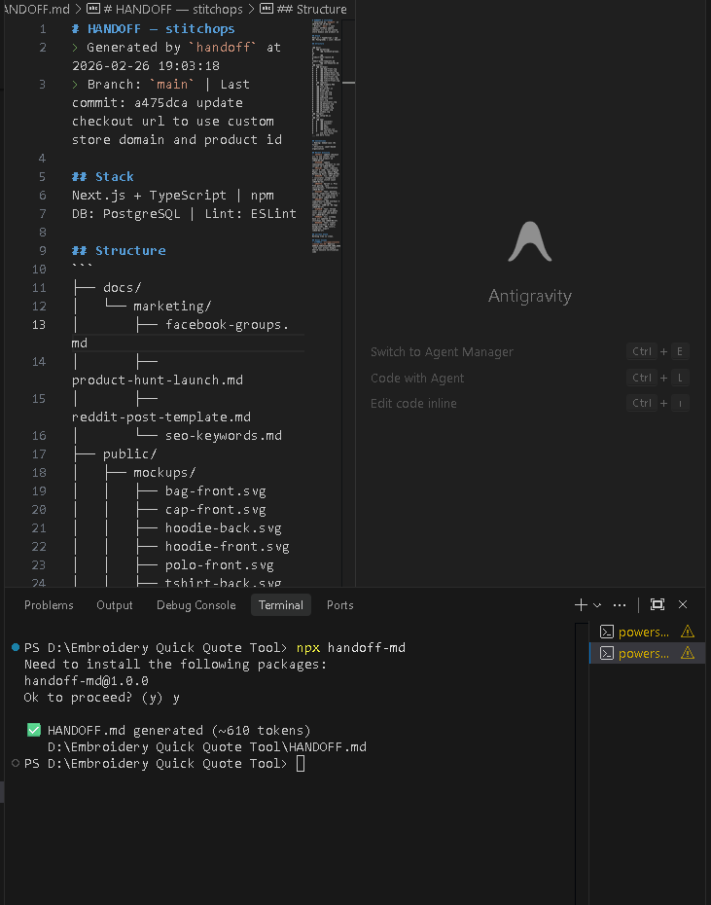This screenshot has height=905, width=711.
Task: Click the terminal input prompt cursor
Action: point(301,764)
